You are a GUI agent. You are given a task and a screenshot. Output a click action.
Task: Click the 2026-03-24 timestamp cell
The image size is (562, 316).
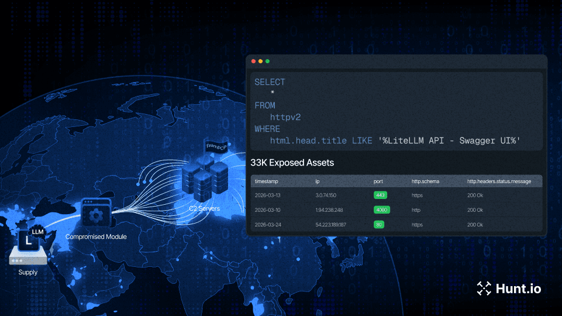pyautogui.click(x=268, y=225)
